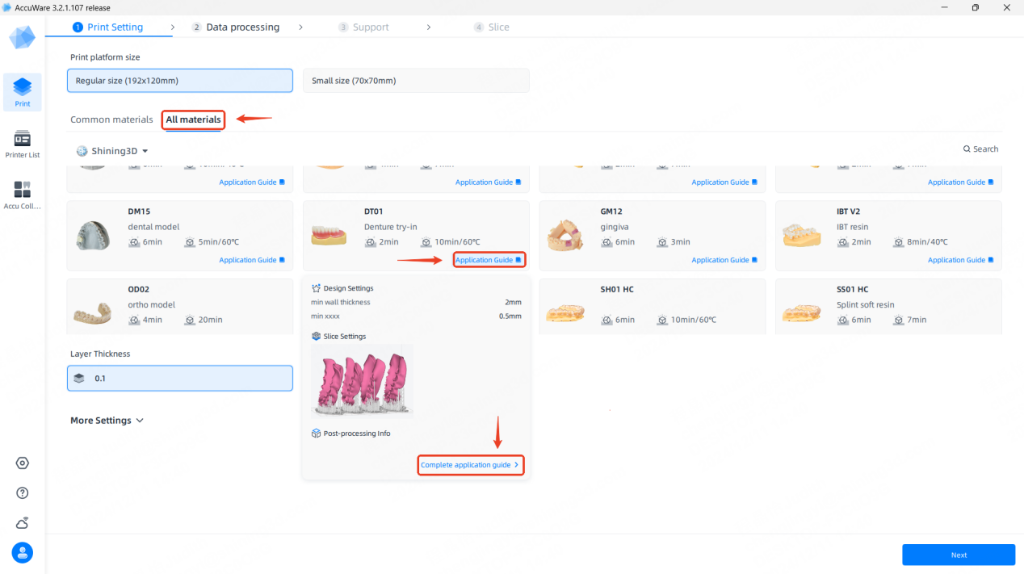Click Search in the materials header

(980, 149)
